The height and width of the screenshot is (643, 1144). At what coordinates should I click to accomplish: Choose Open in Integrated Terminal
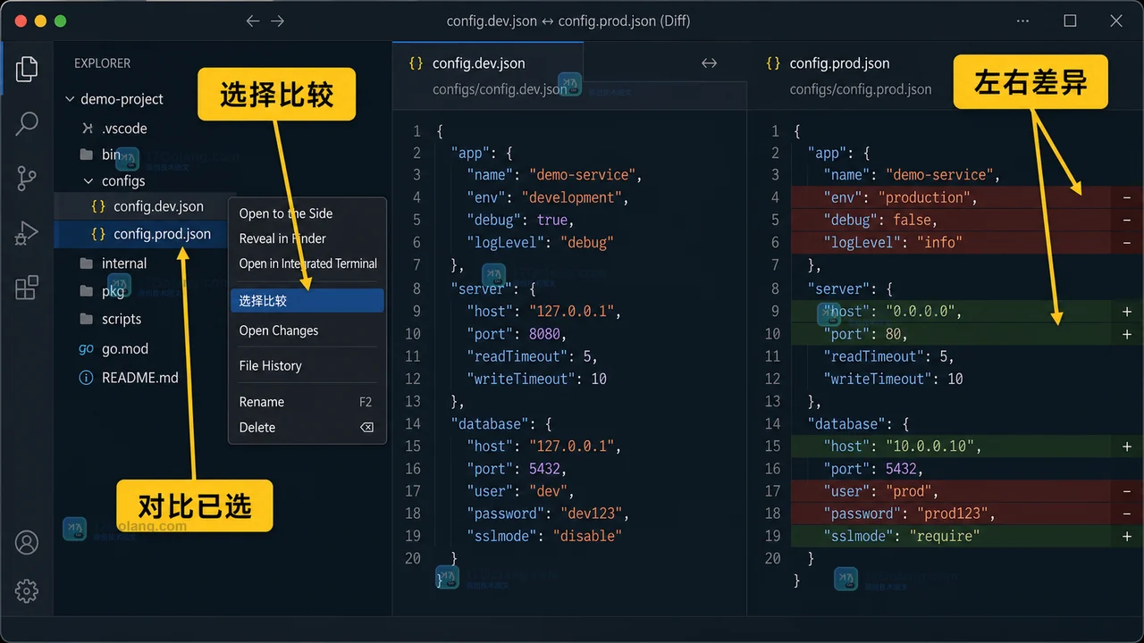coord(307,263)
